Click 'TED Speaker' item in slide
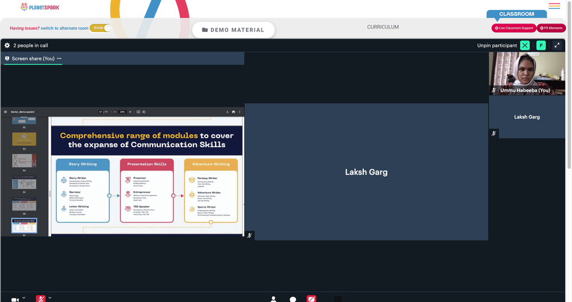Image resolution: width=572 pixels, height=302 pixels. pyautogui.click(x=141, y=207)
